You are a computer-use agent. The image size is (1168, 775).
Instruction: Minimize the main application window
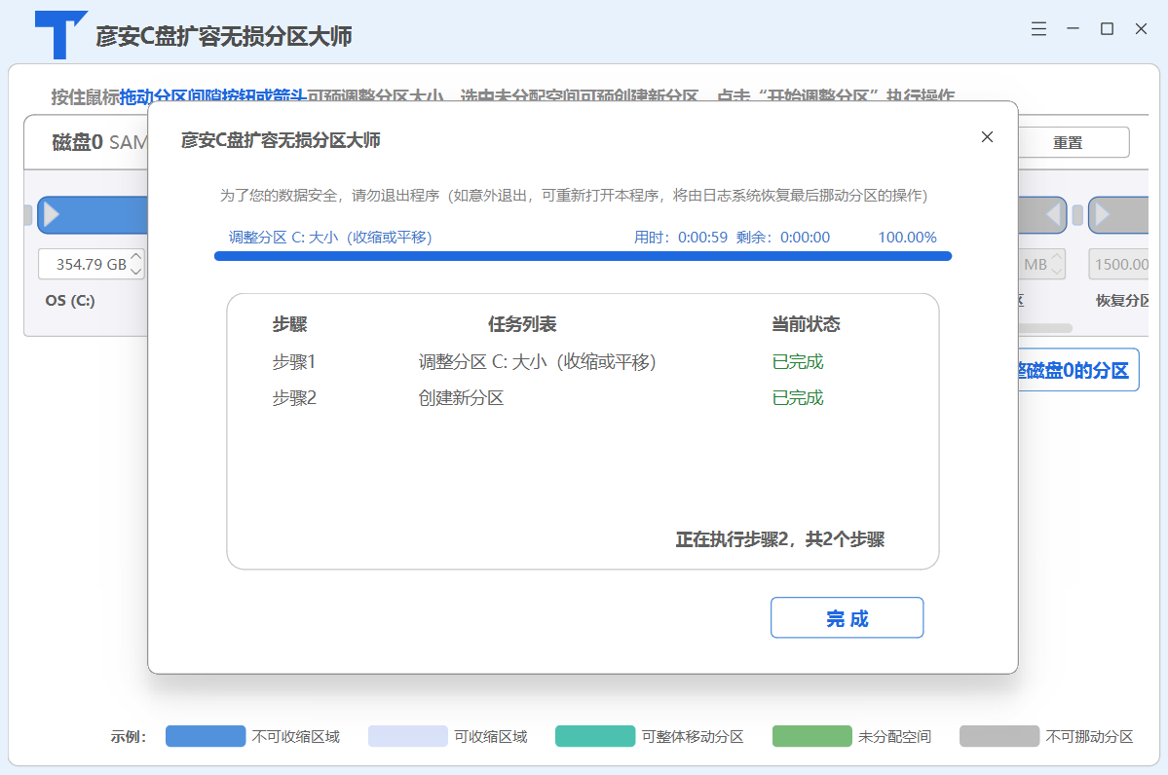(x=1073, y=29)
